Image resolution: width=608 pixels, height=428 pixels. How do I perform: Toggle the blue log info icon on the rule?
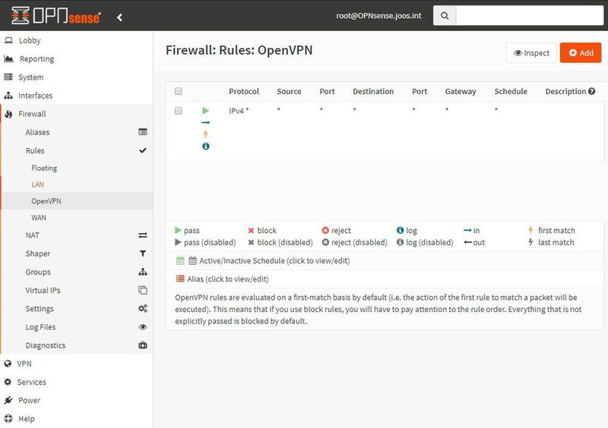pos(205,146)
